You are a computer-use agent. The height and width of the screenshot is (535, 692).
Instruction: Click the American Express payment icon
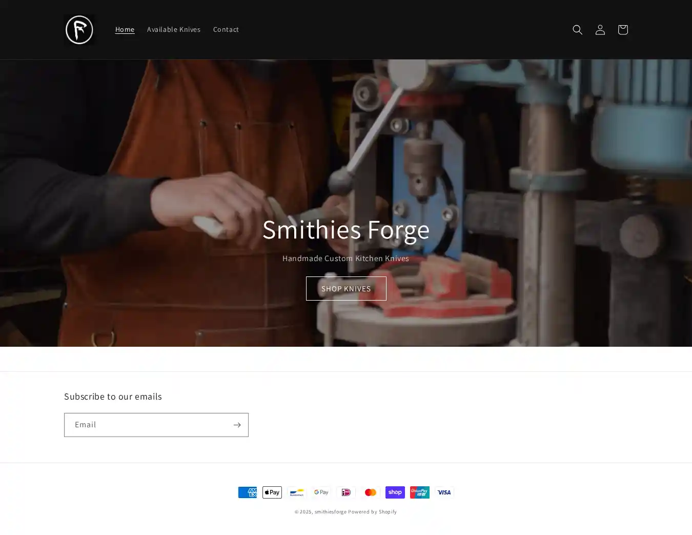[x=248, y=492]
